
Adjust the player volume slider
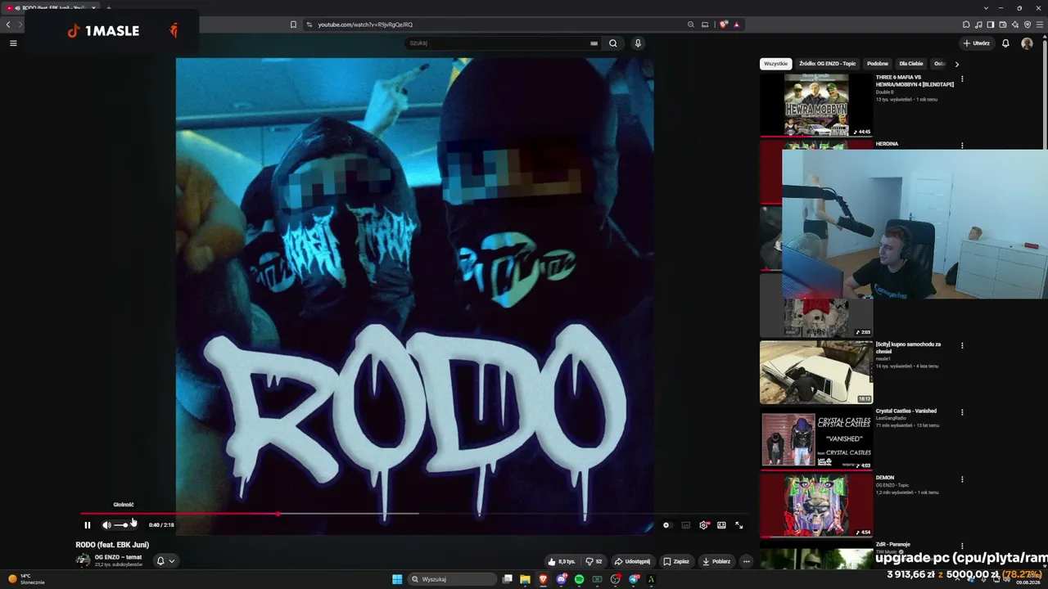[124, 525]
